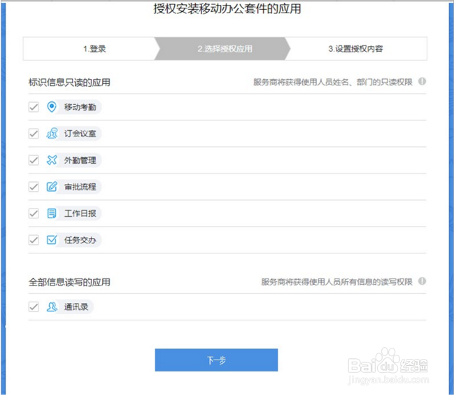Click the 标识信息只读的应用 heading

69,83
